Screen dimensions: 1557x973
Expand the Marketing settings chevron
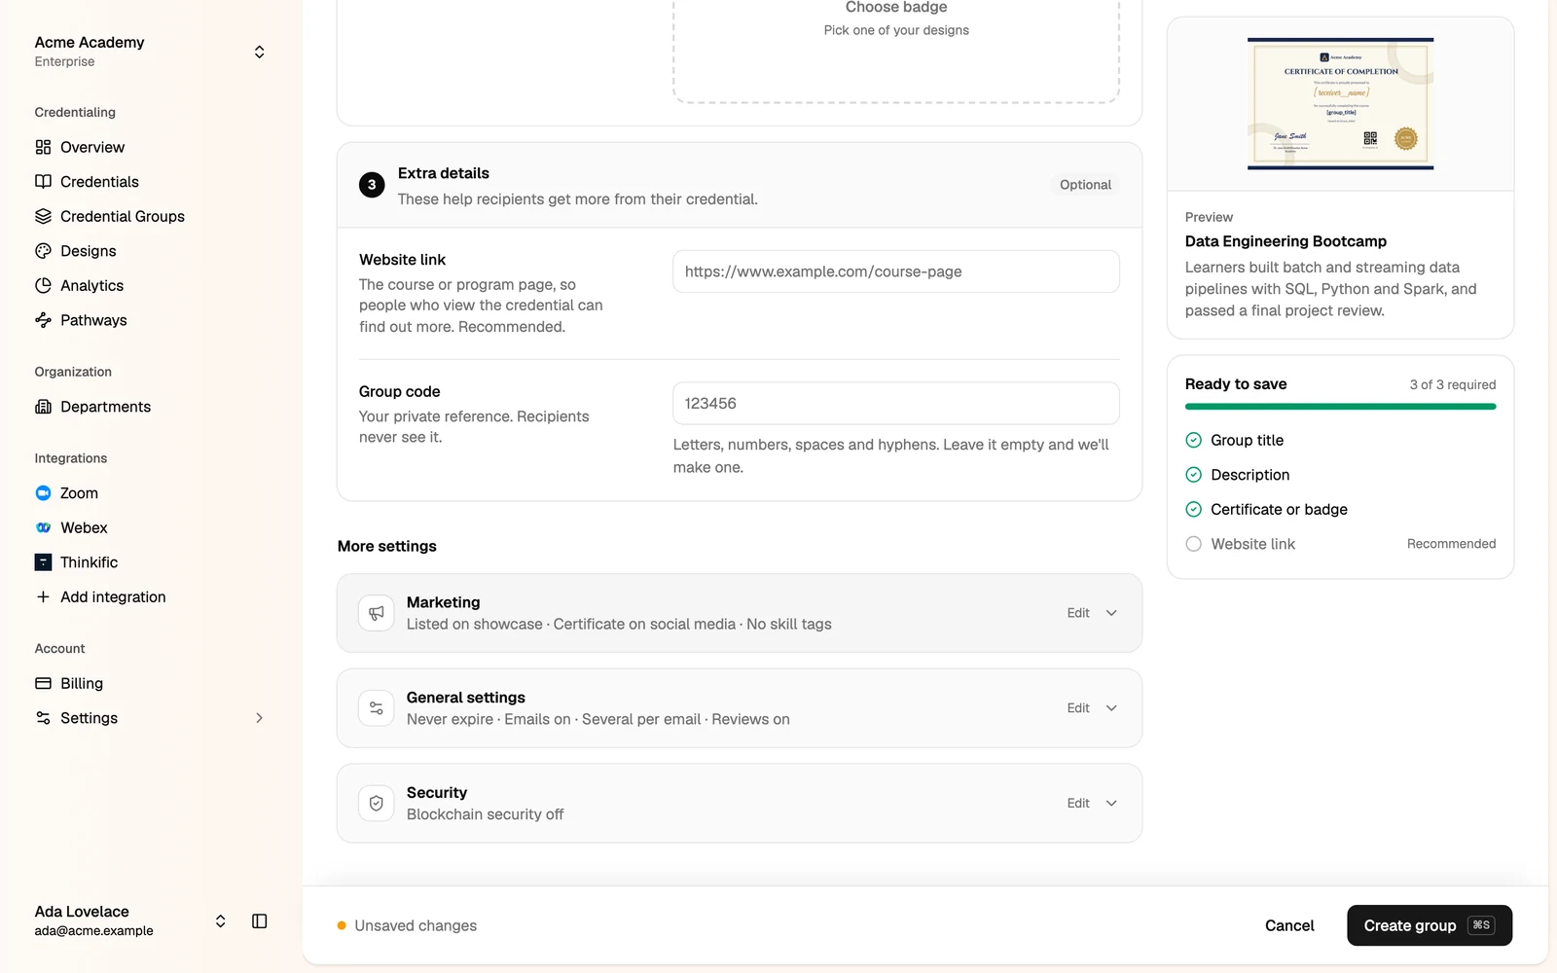[x=1111, y=613]
